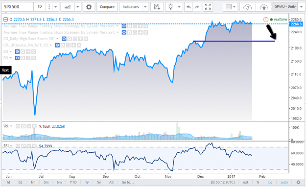Toggle percent scale with the % button

[258, 182]
